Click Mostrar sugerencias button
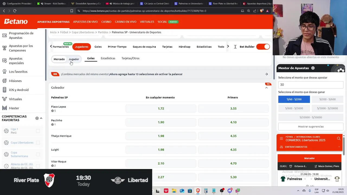The width and height of the screenshot is (347, 195). point(311,126)
